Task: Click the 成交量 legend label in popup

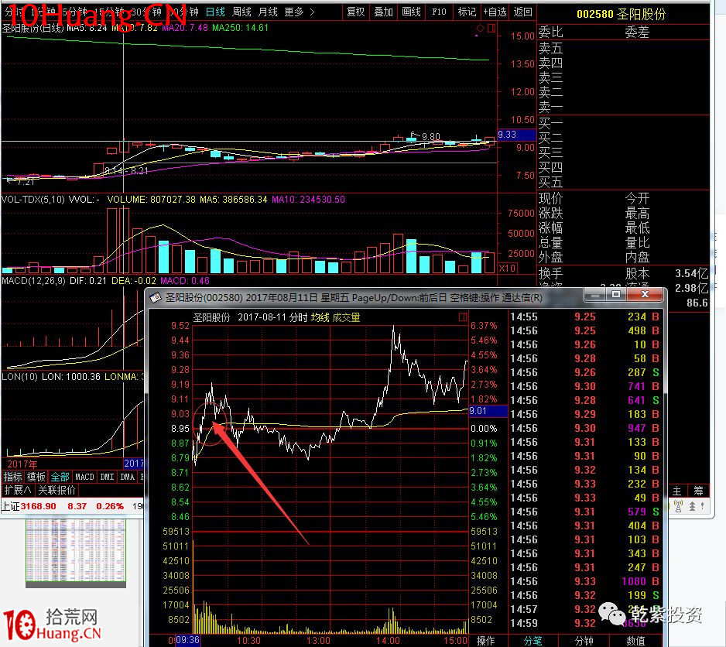Action: pyautogui.click(x=346, y=317)
